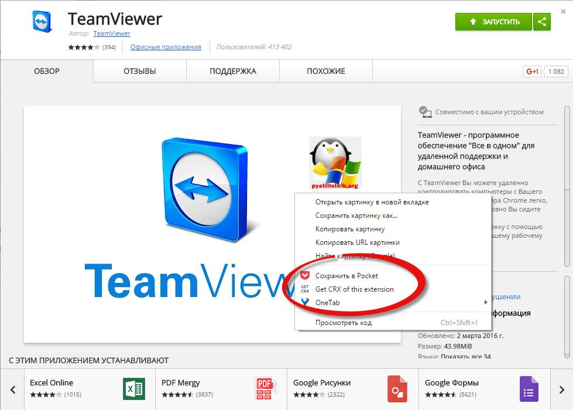Close the app details dialog
This screenshot has width=573, height=410.
coord(563,12)
